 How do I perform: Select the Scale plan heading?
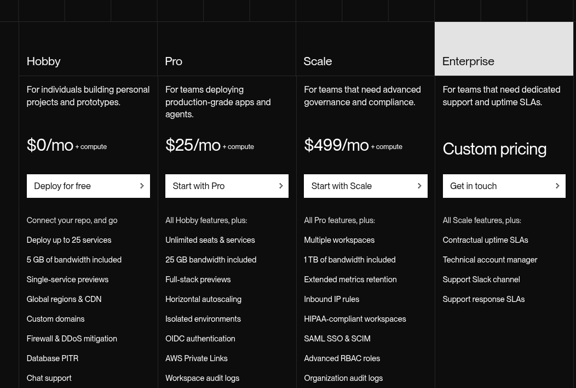(x=318, y=61)
